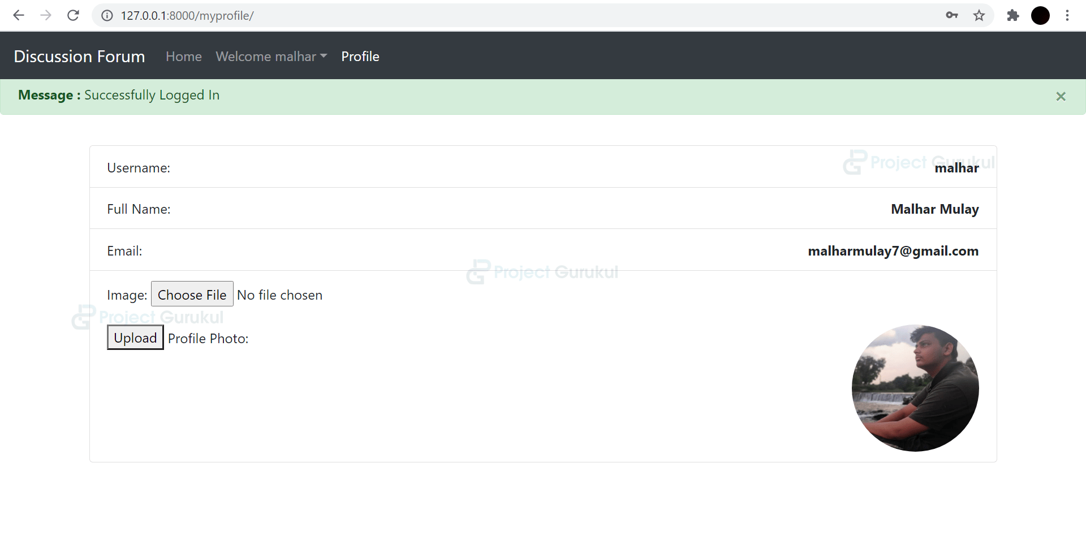Open the browser profile avatar icon
This screenshot has width=1086, height=545.
pyautogui.click(x=1041, y=15)
